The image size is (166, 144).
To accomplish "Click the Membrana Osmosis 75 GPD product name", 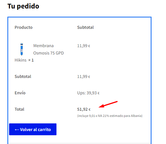I will 49,49.
